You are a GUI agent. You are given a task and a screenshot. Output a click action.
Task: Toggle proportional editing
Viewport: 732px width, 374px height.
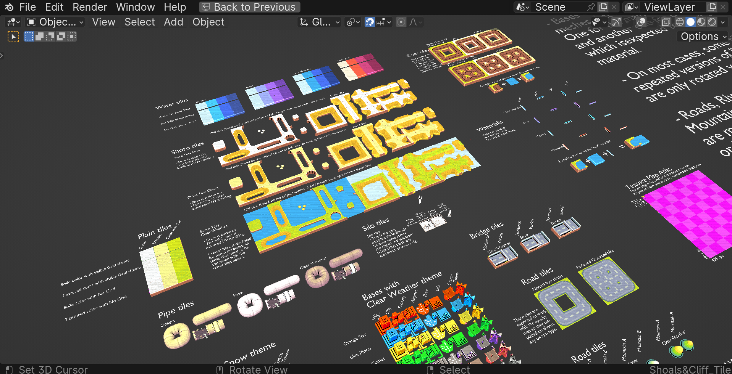401,22
